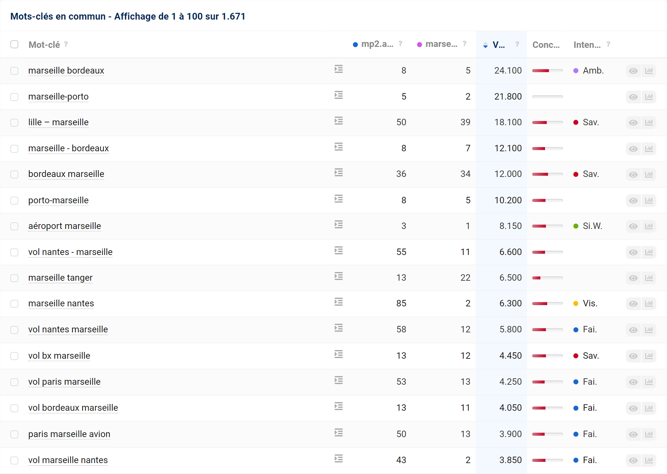Sort table by marse... column header
The height and width of the screenshot is (474, 667).
pyautogui.click(x=441, y=44)
